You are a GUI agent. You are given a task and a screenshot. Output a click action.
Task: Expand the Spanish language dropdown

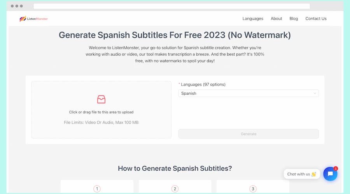pyautogui.click(x=248, y=94)
